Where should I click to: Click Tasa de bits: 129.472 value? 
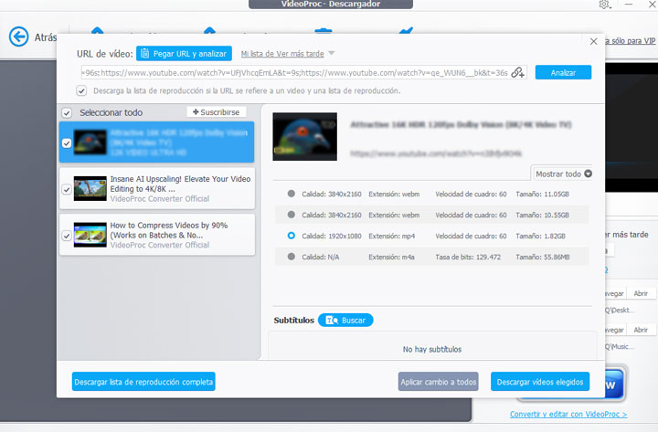(x=468, y=257)
